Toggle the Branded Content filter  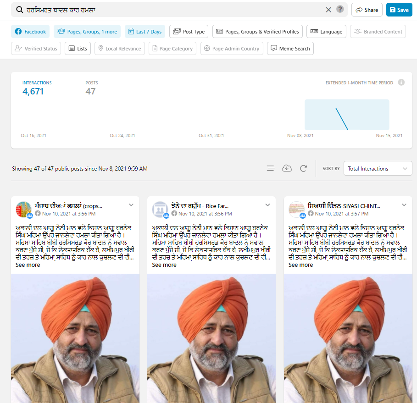[378, 32]
